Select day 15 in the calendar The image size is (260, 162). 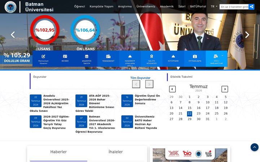pyautogui.click(x=190, y=108)
